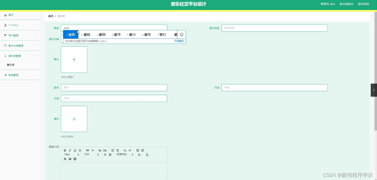Expand the 系统管理 sidebar section
Image resolution: width=377 pixels, height=180 pixels.
click(14, 75)
